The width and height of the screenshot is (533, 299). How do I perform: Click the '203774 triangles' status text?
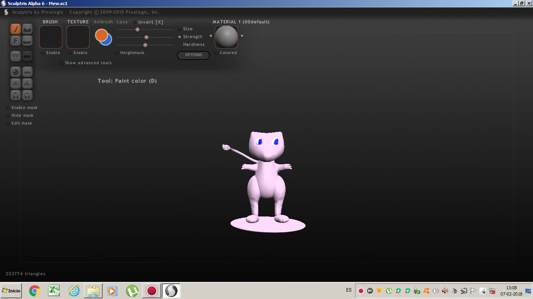coord(25,274)
